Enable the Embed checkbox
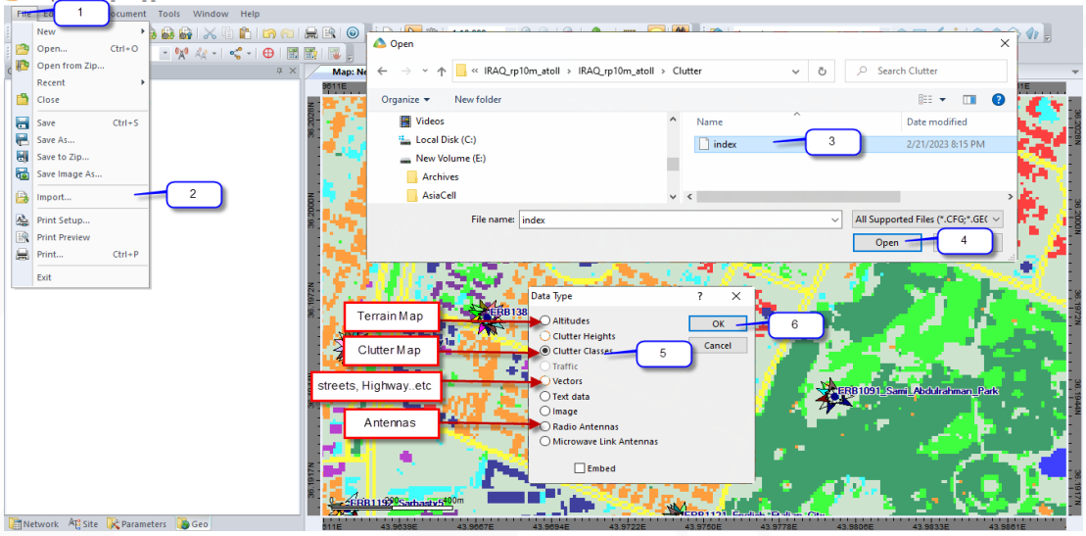Image resolution: width=1086 pixels, height=536 pixels. pos(580,468)
